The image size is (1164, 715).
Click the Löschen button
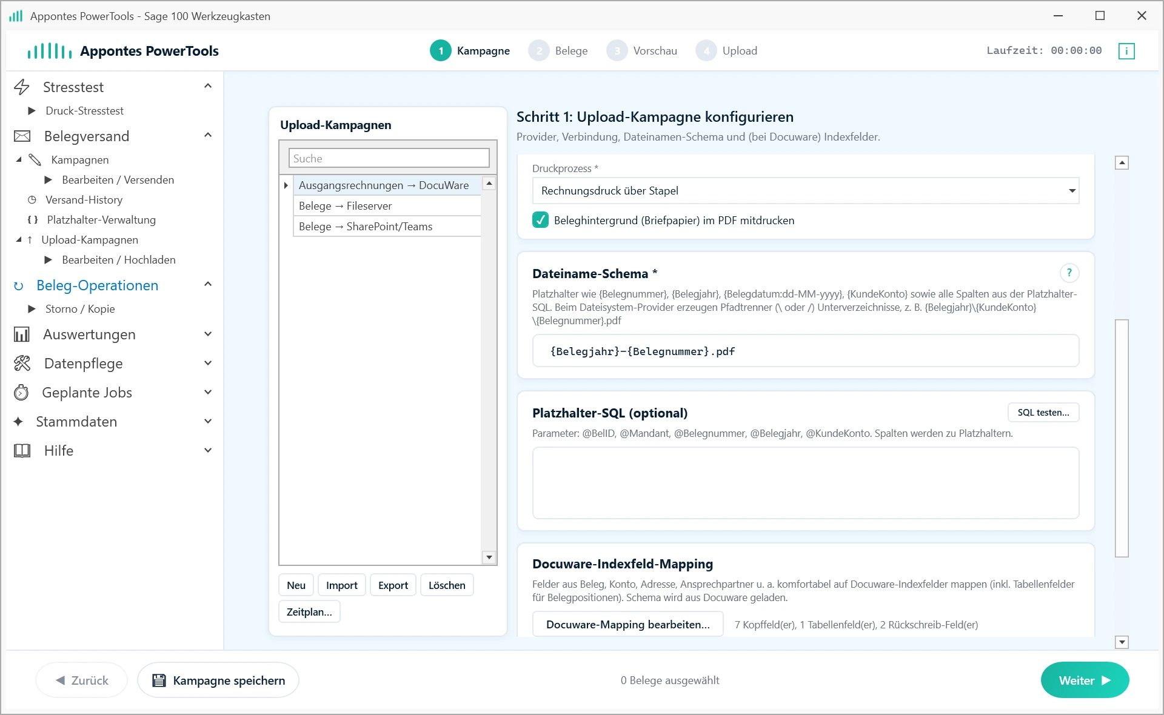click(447, 585)
